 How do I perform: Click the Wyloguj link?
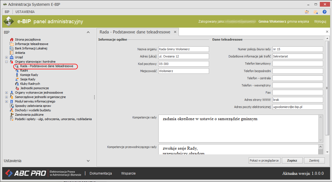(320, 22)
